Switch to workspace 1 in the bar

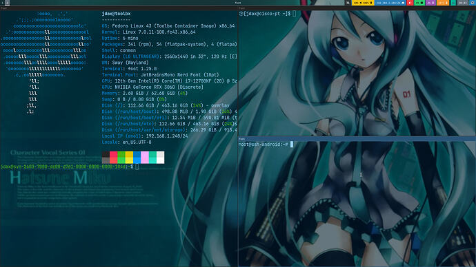(x=3, y=3)
